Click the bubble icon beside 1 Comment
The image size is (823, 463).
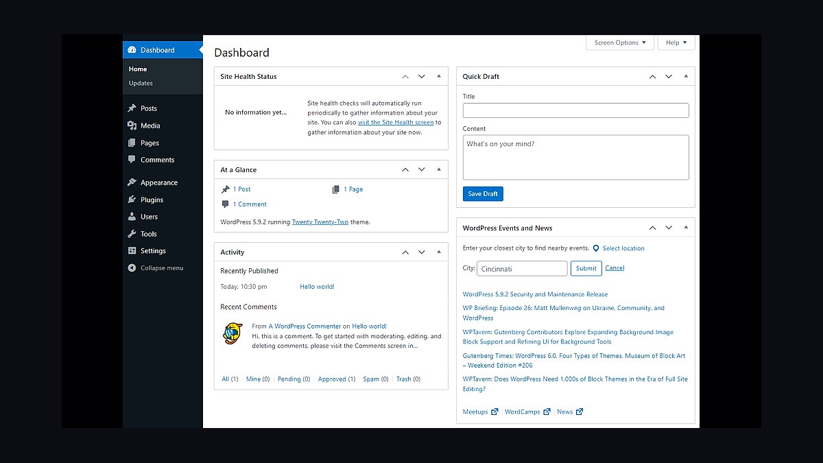(226, 204)
